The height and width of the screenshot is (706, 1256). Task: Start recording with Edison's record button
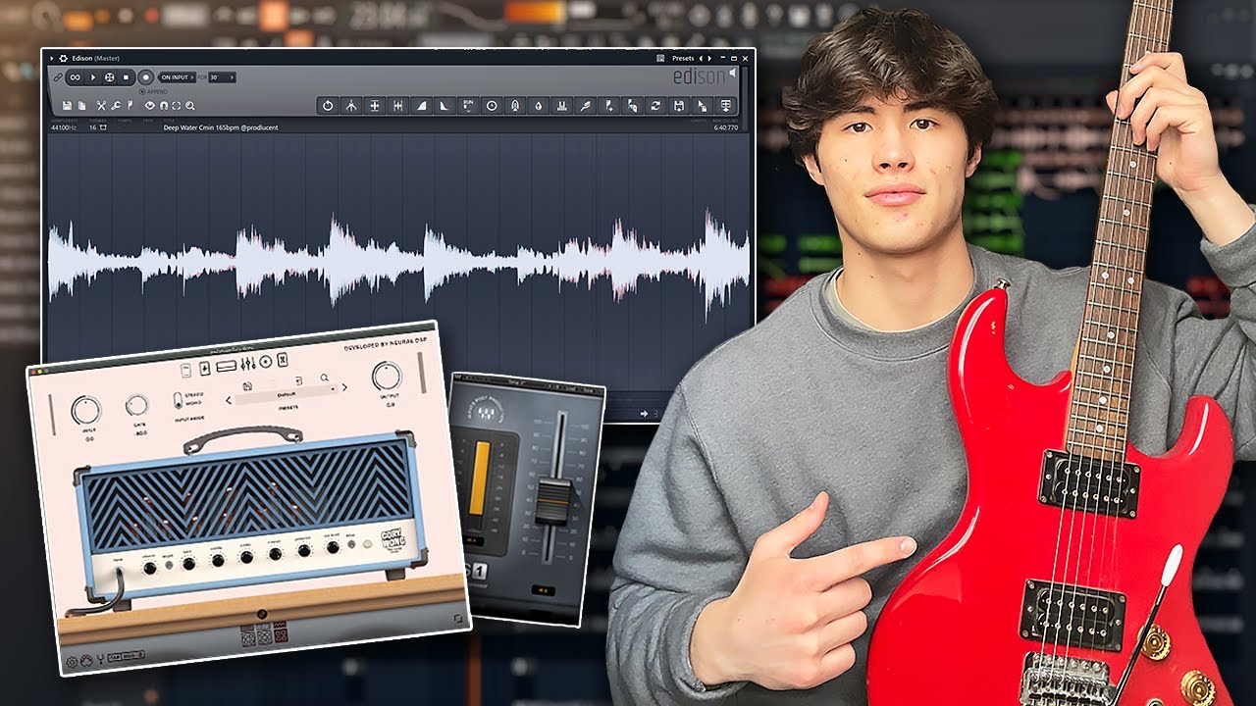[146, 76]
